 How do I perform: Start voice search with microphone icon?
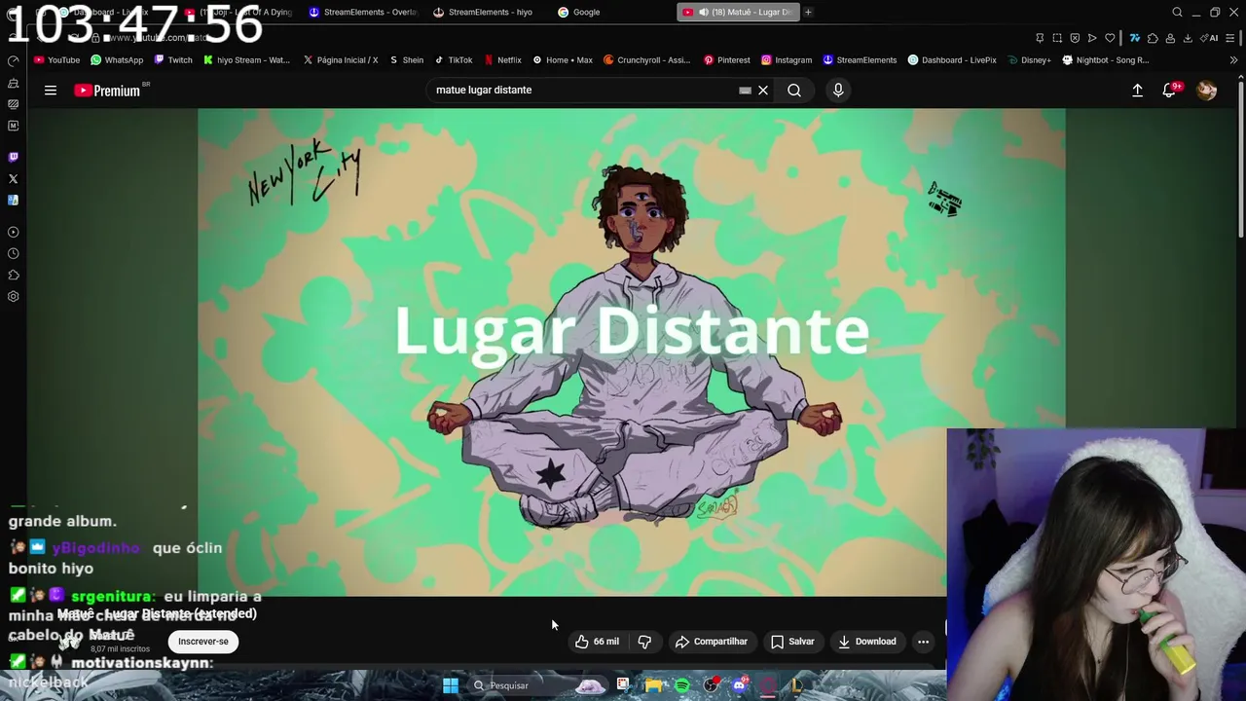838,91
